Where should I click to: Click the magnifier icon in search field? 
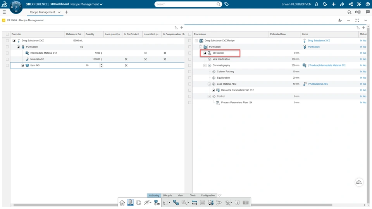[x=218, y=4]
